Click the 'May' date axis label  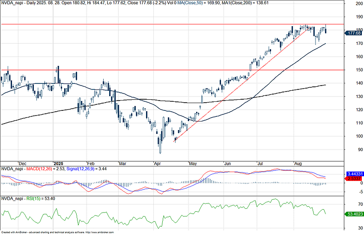[x=193, y=163]
